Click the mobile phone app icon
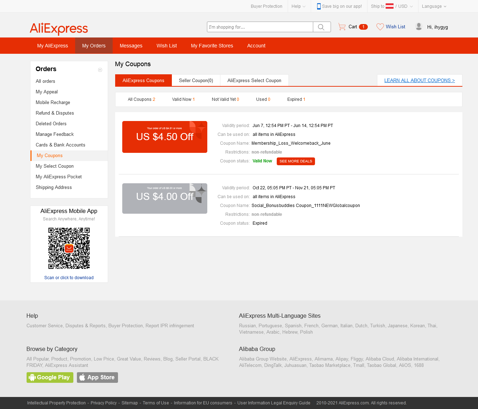The width and height of the screenshot is (478, 409). 319,6
